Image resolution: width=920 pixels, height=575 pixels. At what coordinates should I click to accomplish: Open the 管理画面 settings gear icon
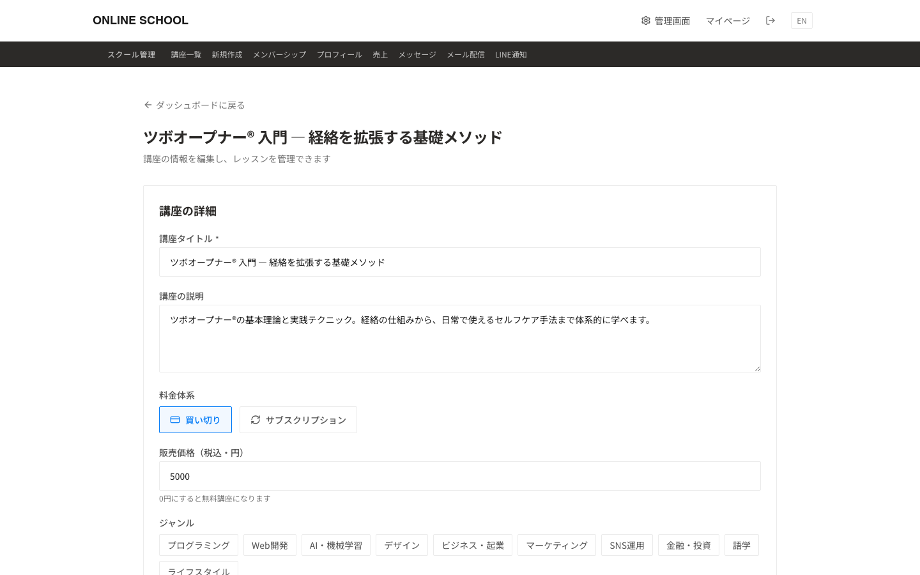tap(646, 20)
